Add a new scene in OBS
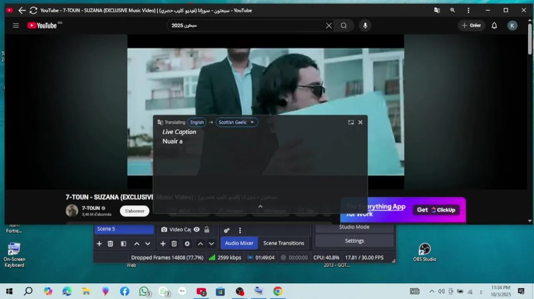This screenshot has height=299, width=534. pyautogui.click(x=99, y=244)
